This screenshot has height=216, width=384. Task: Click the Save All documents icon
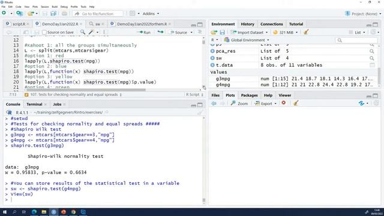[53, 13]
